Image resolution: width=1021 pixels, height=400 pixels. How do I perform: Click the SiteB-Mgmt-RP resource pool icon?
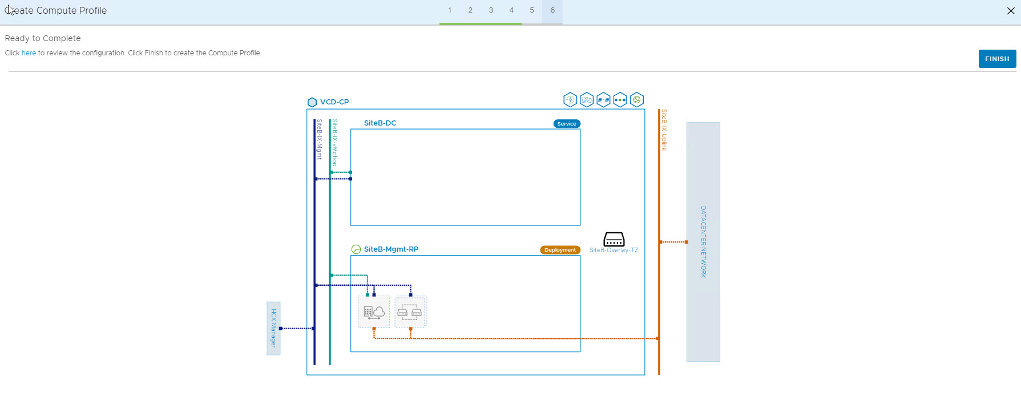click(x=356, y=249)
